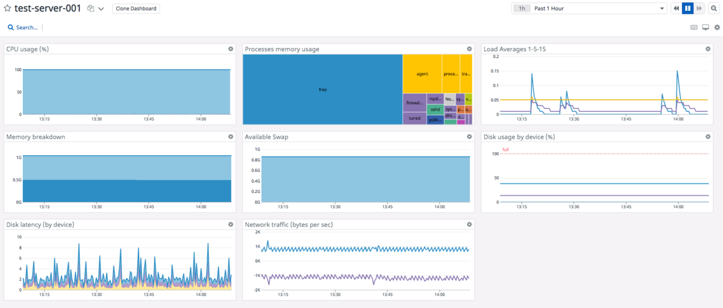
Task: Open gear menu of Disk usage by device widget
Action: tap(708, 137)
